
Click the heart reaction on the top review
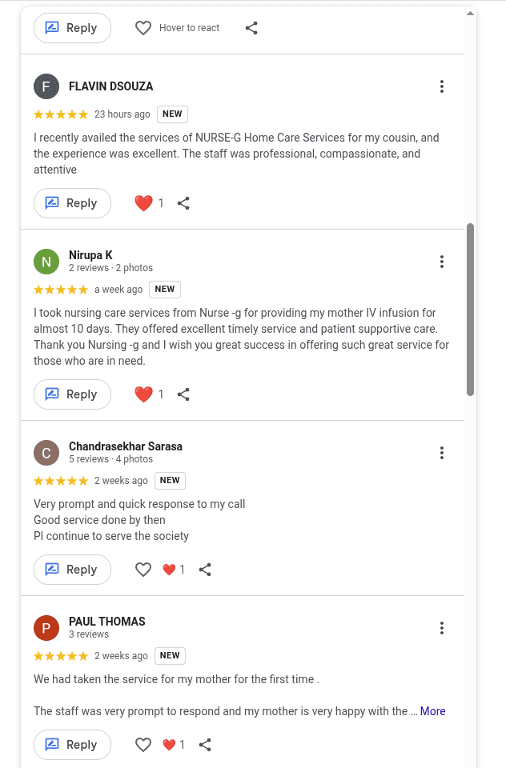pyautogui.click(x=144, y=203)
